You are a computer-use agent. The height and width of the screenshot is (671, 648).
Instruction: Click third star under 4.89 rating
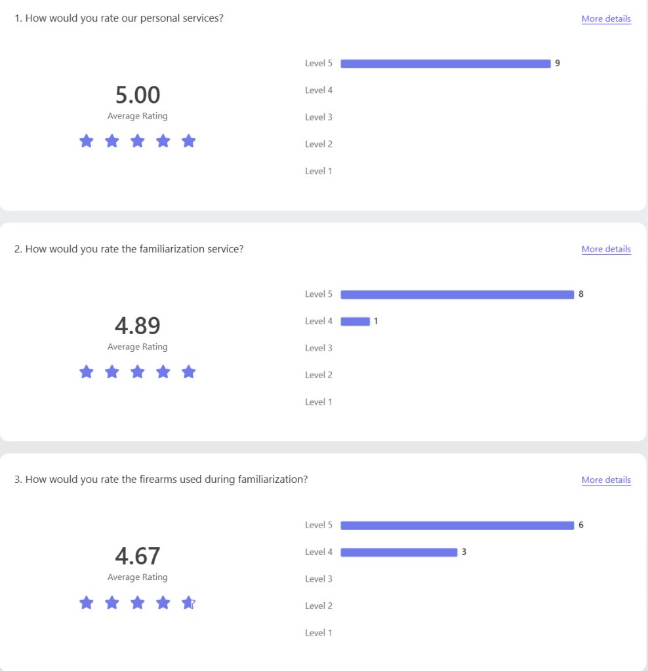tap(138, 372)
